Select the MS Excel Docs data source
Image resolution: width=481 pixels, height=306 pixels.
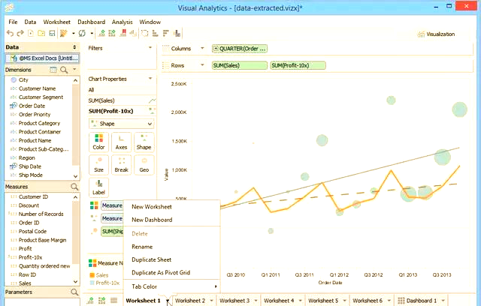tap(42, 58)
